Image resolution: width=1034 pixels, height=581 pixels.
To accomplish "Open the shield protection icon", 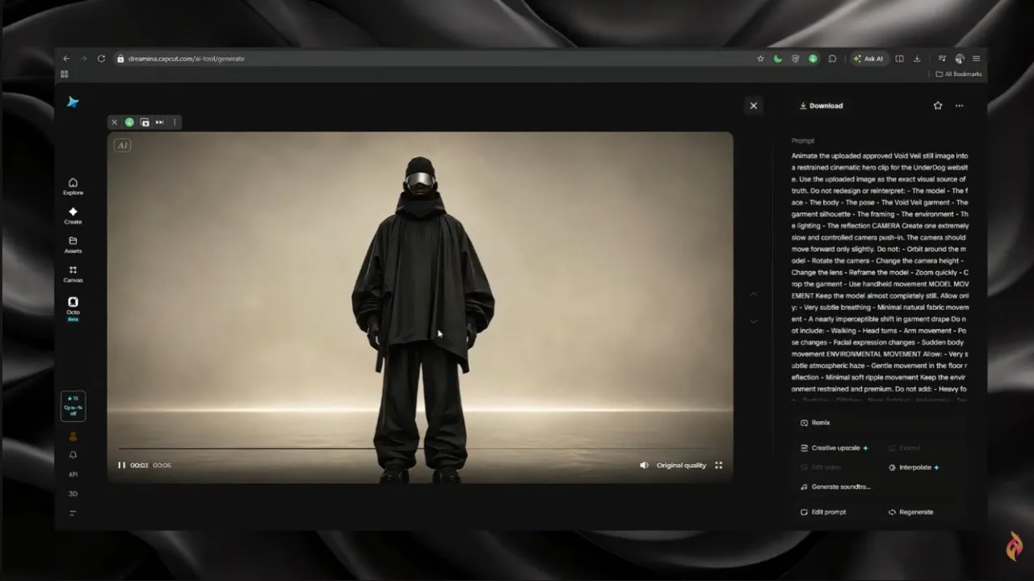I will (x=796, y=58).
